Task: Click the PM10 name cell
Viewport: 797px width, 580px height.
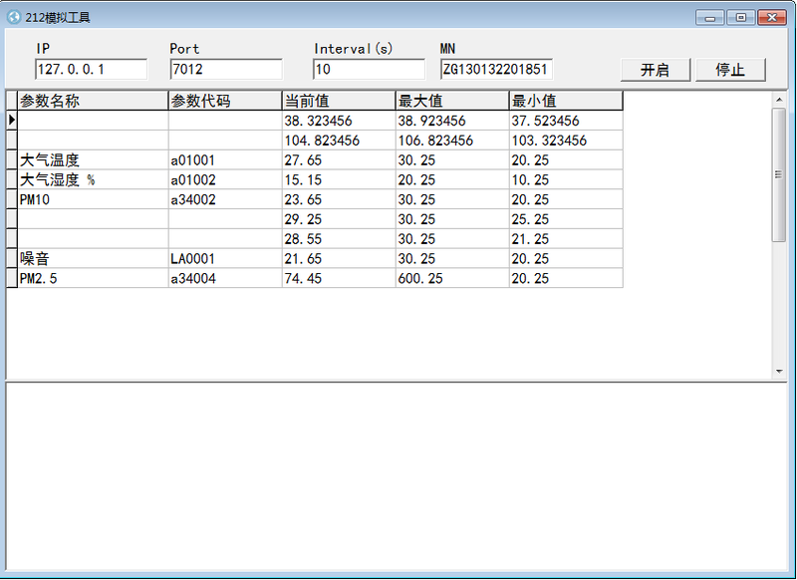Action: 93,199
